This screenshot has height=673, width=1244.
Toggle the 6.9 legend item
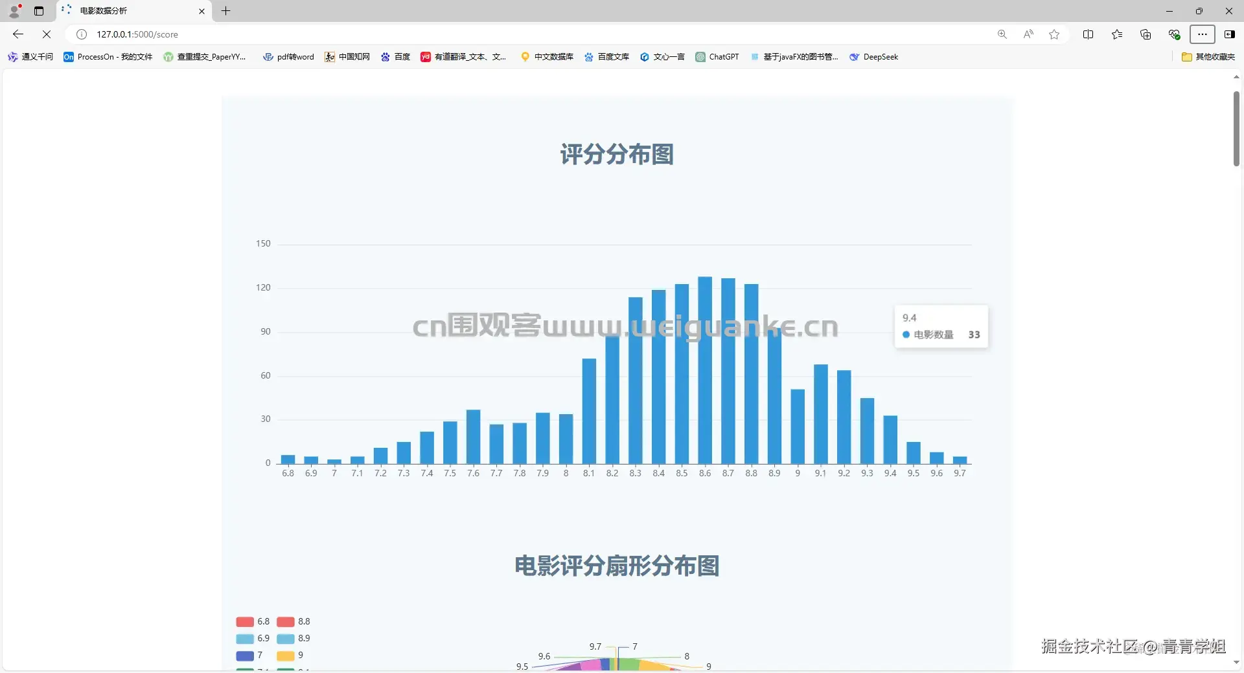[253, 639]
